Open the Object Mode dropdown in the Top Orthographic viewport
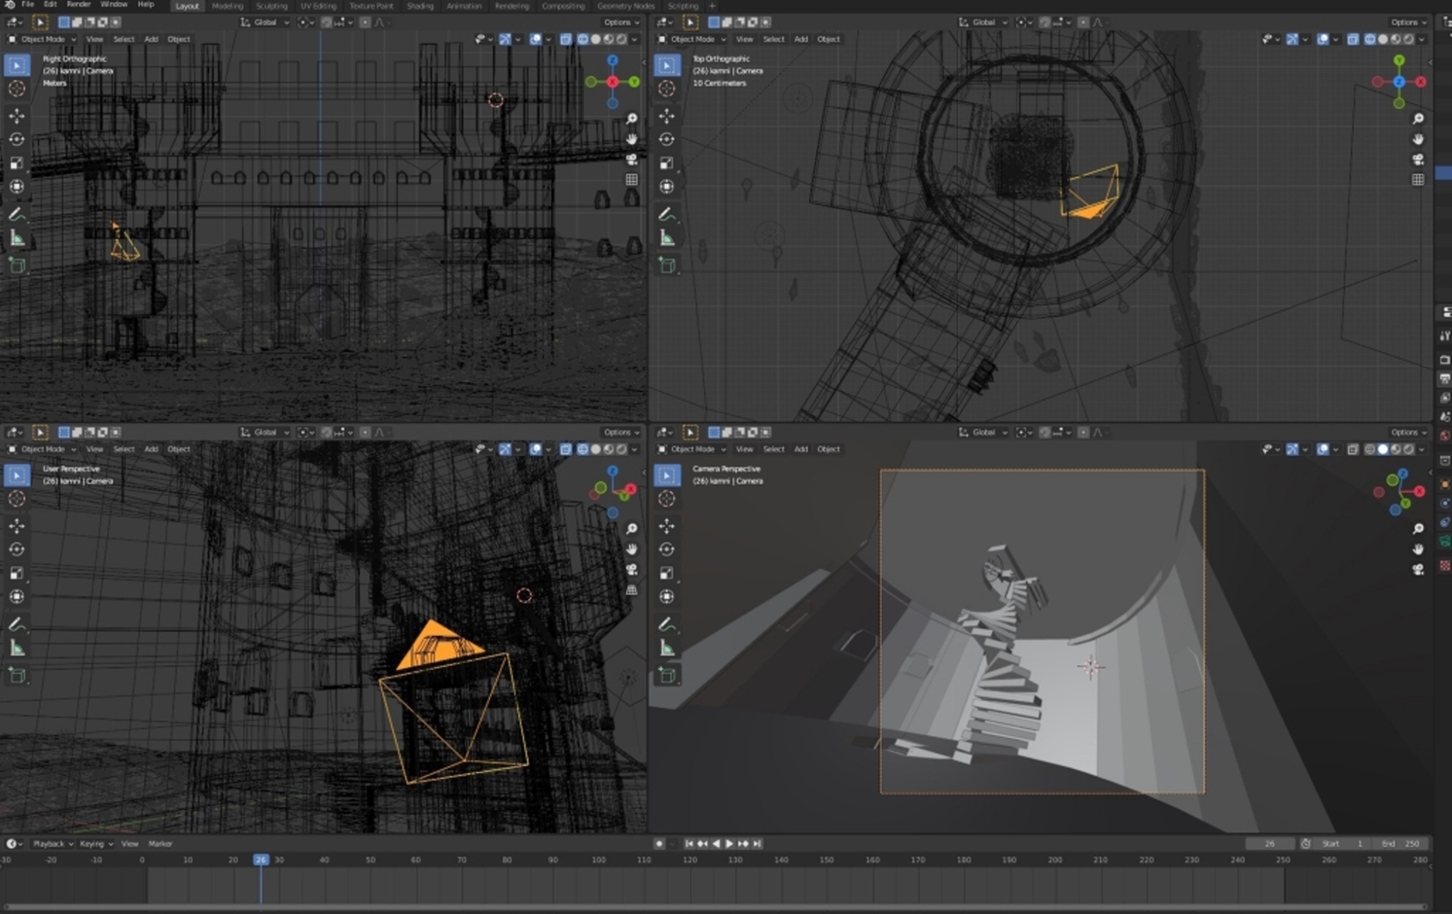 pyautogui.click(x=691, y=39)
